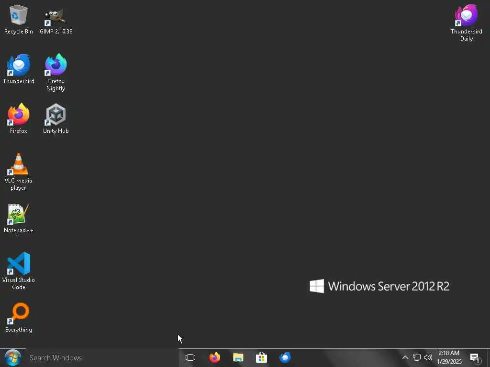Open File Explorer from the taskbar

(238, 357)
